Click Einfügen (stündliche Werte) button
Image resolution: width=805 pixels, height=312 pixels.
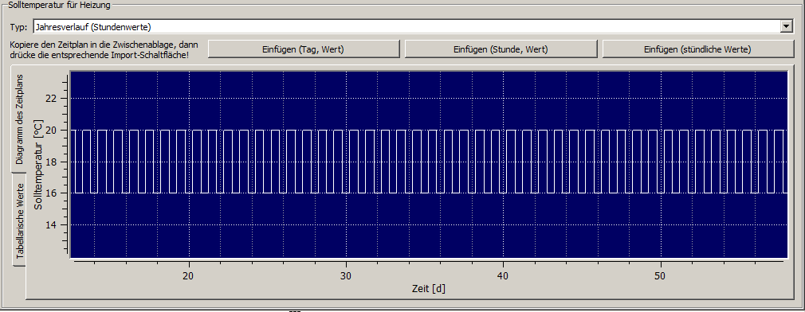[x=697, y=49]
